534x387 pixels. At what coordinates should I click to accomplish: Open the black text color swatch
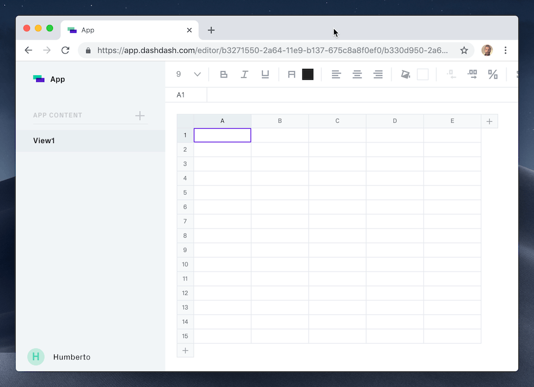tap(308, 74)
